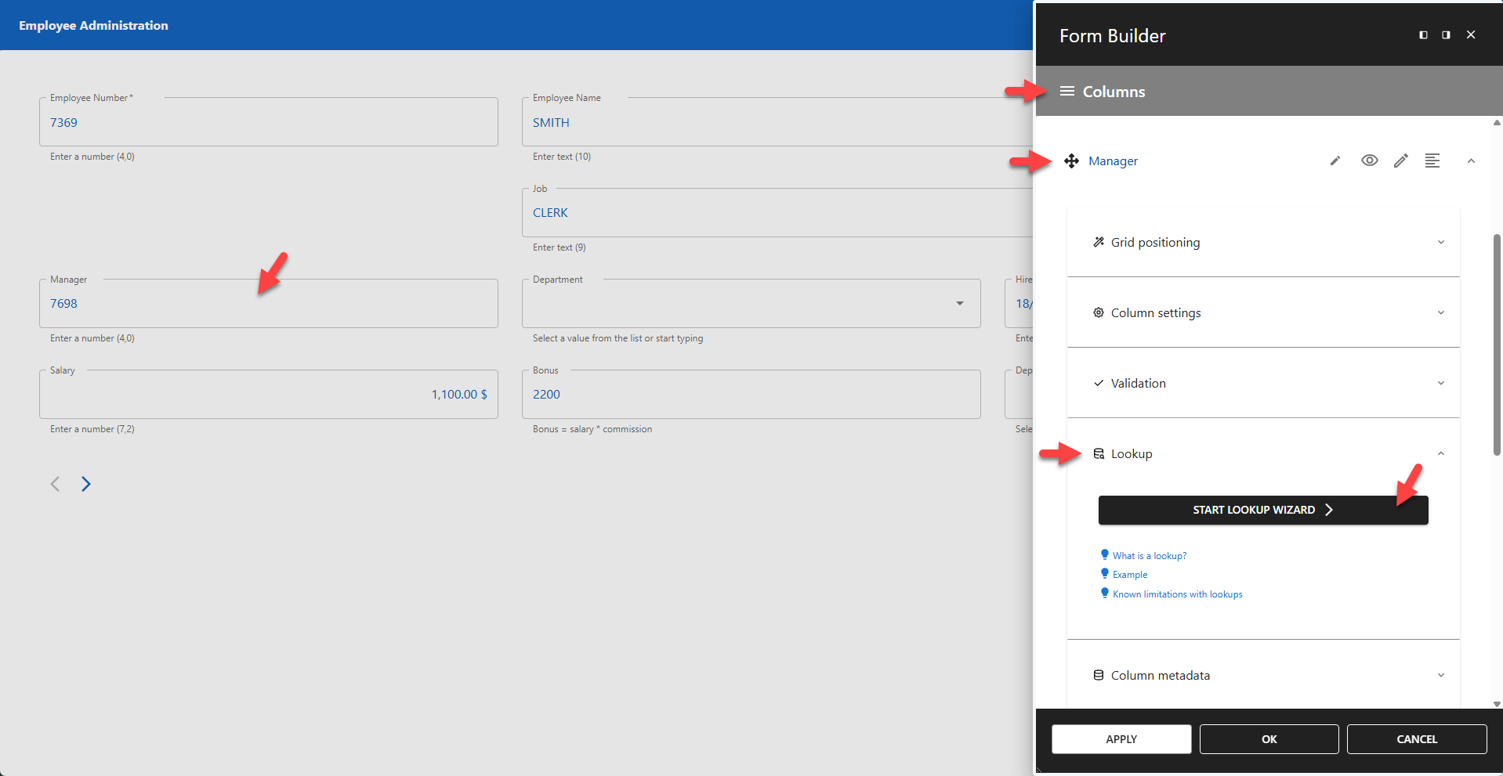This screenshot has height=776, width=1503.
Task: Collapse the Manager column entry
Action: click(1471, 161)
